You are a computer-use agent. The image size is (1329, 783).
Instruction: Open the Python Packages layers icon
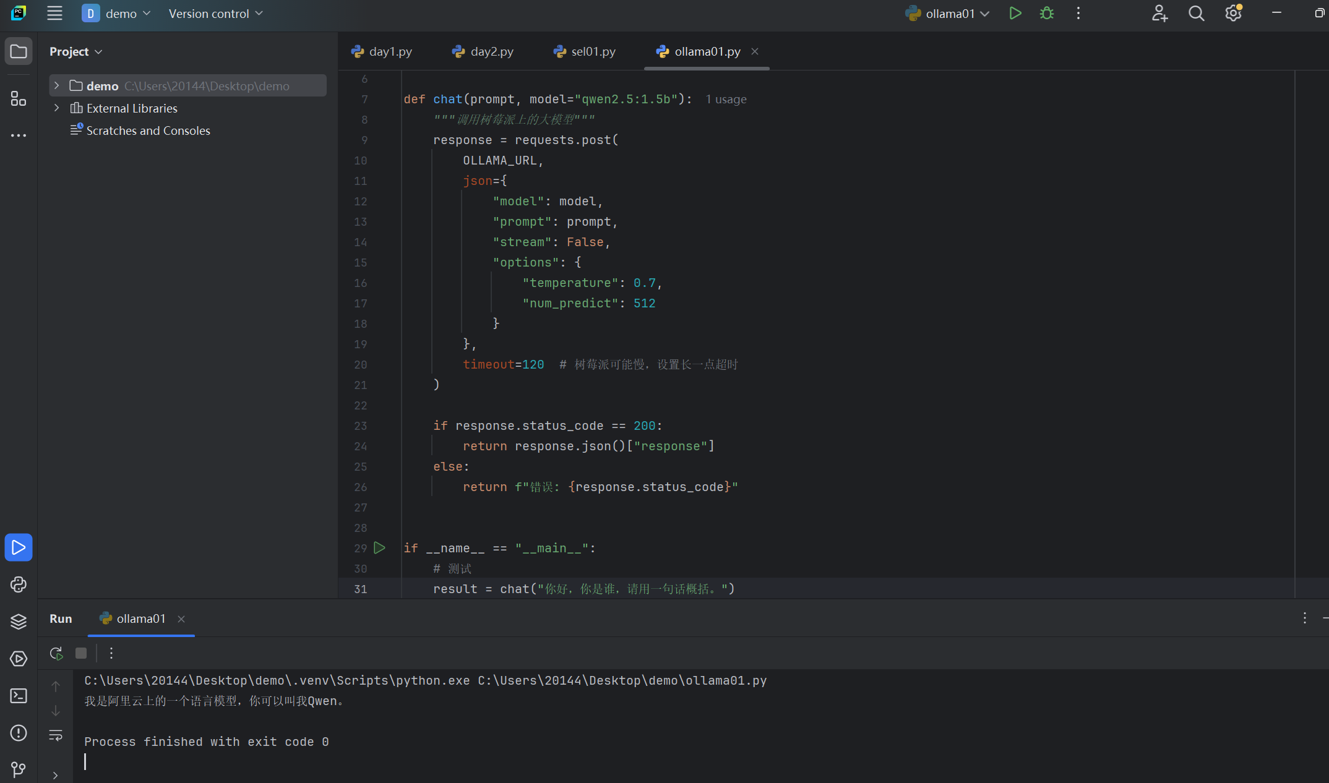coord(19,622)
